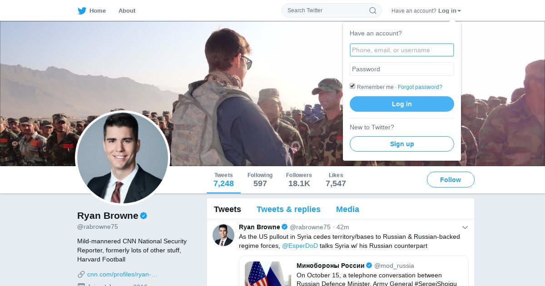The height and width of the screenshot is (286, 545).
Task: Click the search magnifier icon
Action: click(372, 10)
